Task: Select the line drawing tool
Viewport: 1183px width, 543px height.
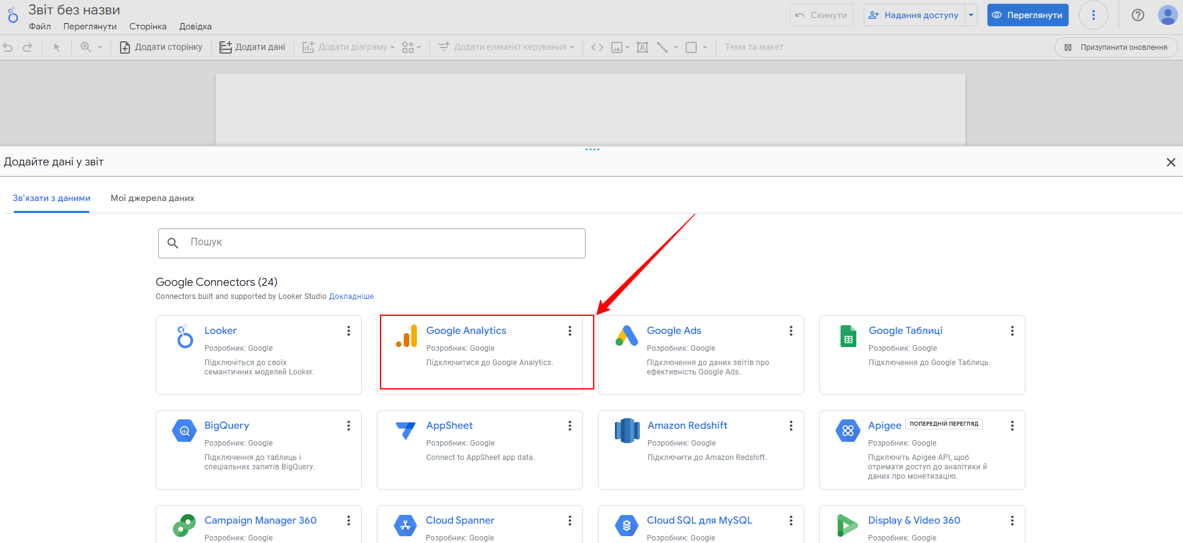Action: click(x=662, y=47)
